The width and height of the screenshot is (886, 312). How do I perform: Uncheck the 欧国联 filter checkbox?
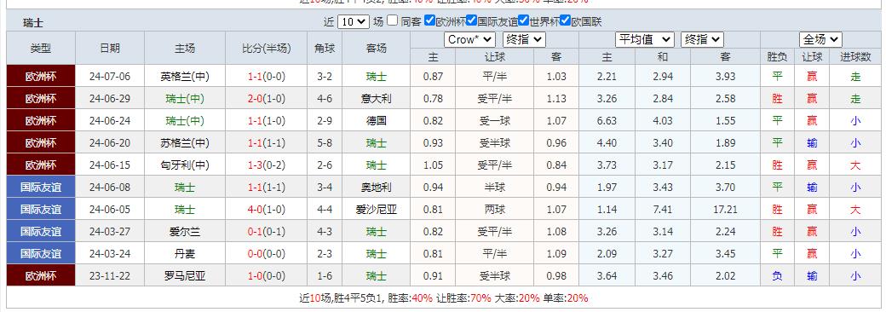[565, 21]
